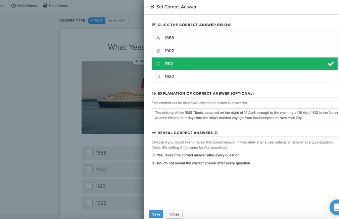Choose answer B 1902 as correct
339x219 pixels.
pos(245,51)
